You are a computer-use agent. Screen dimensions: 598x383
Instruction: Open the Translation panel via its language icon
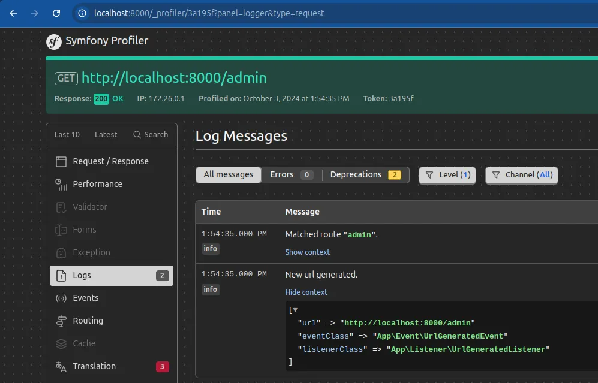(62, 366)
